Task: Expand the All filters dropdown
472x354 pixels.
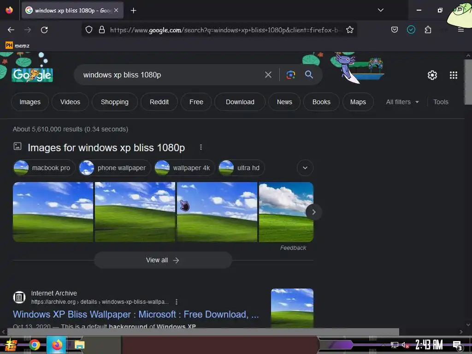Action: click(x=402, y=102)
